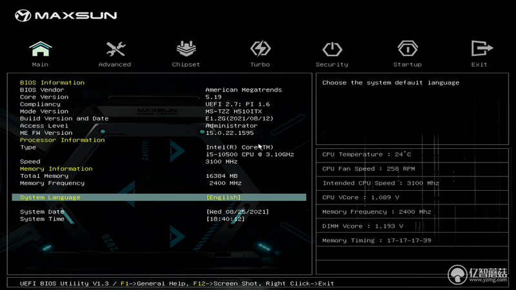This screenshot has width=516, height=290.
Task: Click the System Time label
Action: click(42, 219)
